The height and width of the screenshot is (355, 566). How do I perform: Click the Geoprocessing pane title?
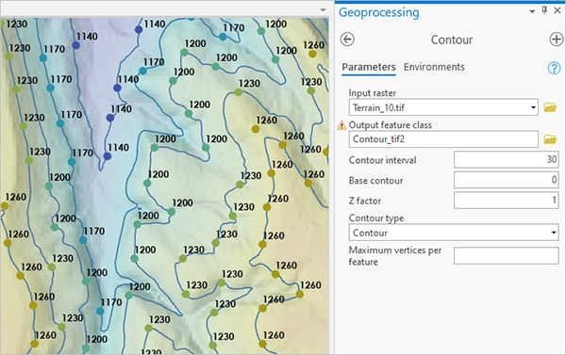379,12
